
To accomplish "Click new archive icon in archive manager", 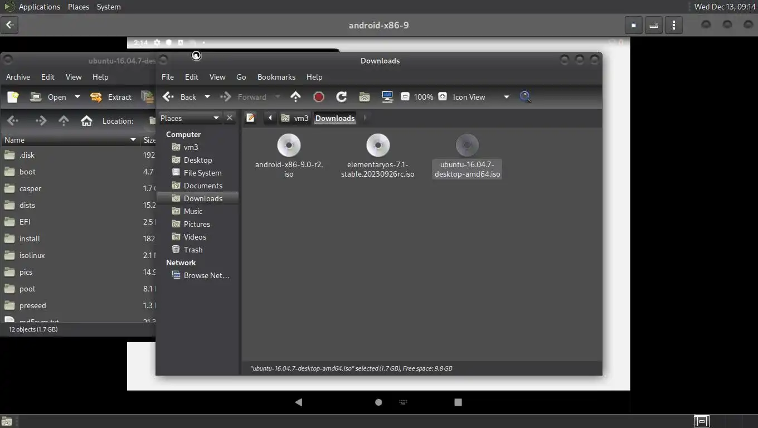I will 13,97.
